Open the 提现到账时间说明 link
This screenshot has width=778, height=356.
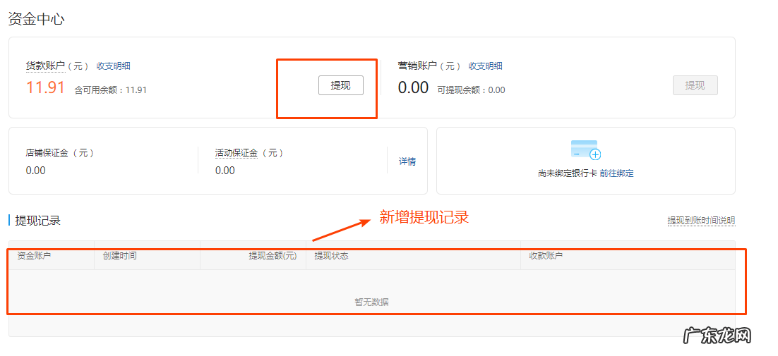coord(701,221)
